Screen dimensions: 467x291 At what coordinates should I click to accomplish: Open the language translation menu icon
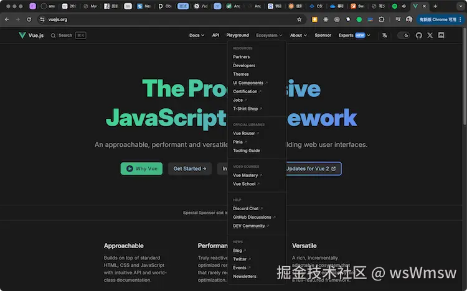[x=385, y=35]
